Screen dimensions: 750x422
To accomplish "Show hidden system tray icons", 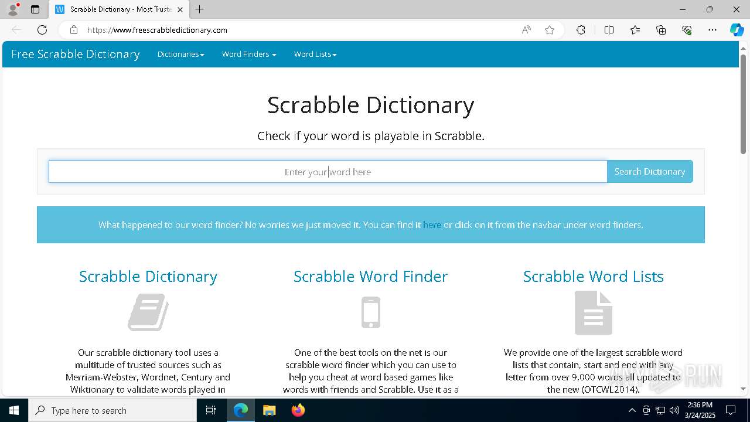I will [x=632, y=410].
